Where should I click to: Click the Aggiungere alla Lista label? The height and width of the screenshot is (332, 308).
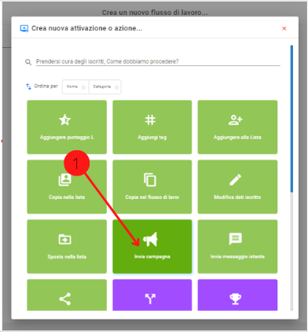[x=237, y=138]
